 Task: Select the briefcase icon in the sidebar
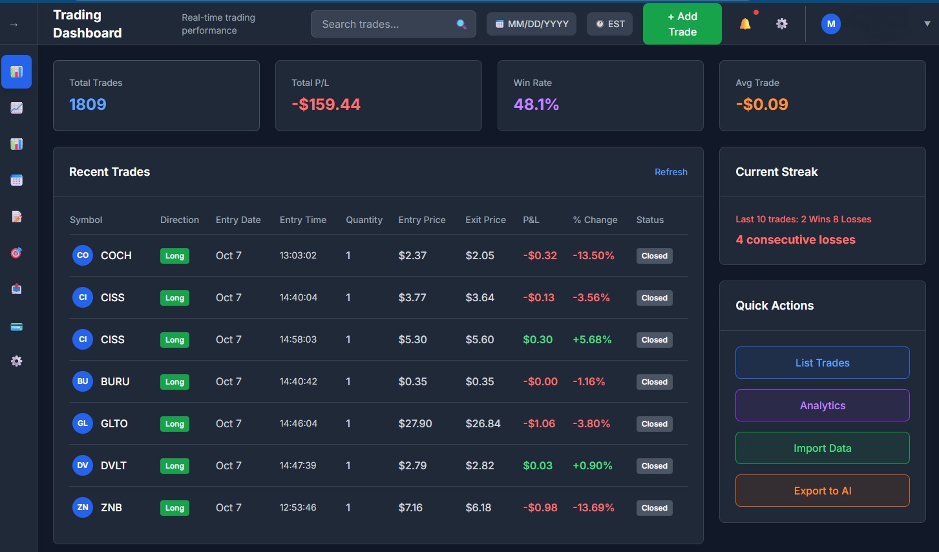pyautogui.click(x=16, y=288)
